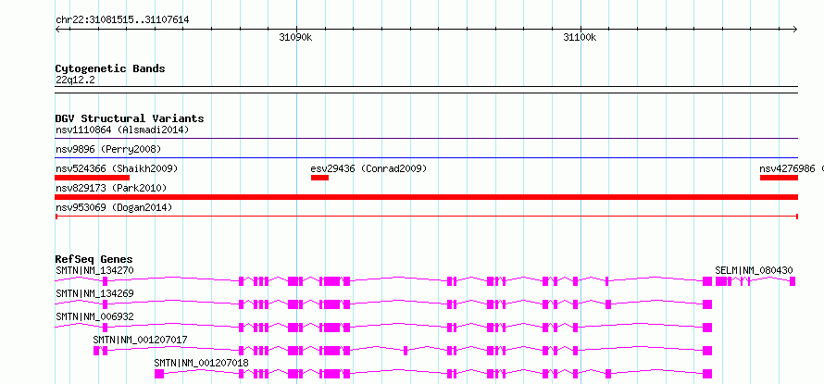Image resolution: width=824 pixels, height=384 pixels.
Task: Open the nsv524366 (Shaikh2009) variant label
Action: [x=117, y=168]
